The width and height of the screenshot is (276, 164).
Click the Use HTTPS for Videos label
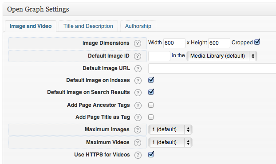coord(102,155)
